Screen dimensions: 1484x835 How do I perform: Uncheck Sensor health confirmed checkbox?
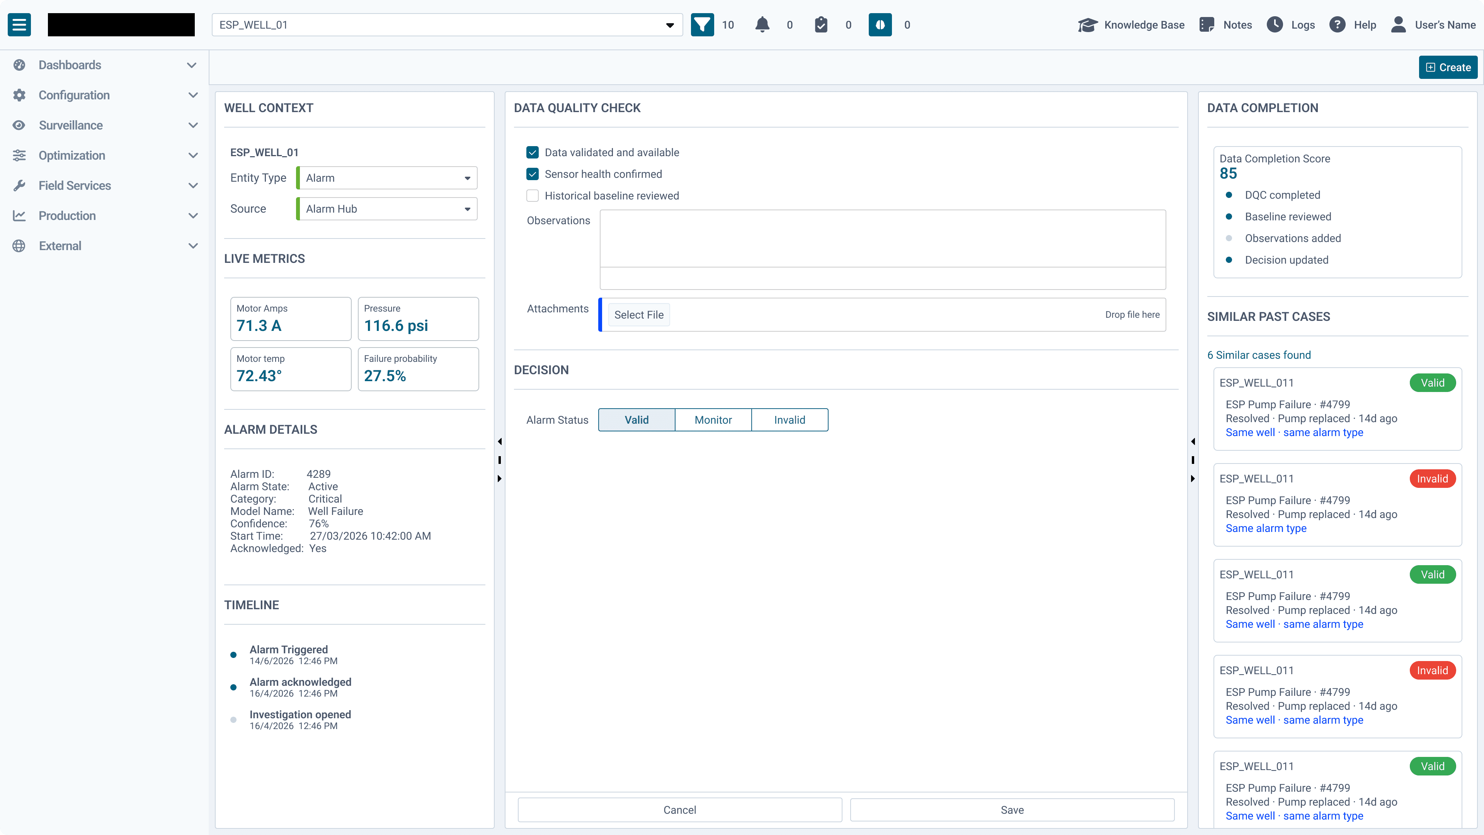[532, 174]
